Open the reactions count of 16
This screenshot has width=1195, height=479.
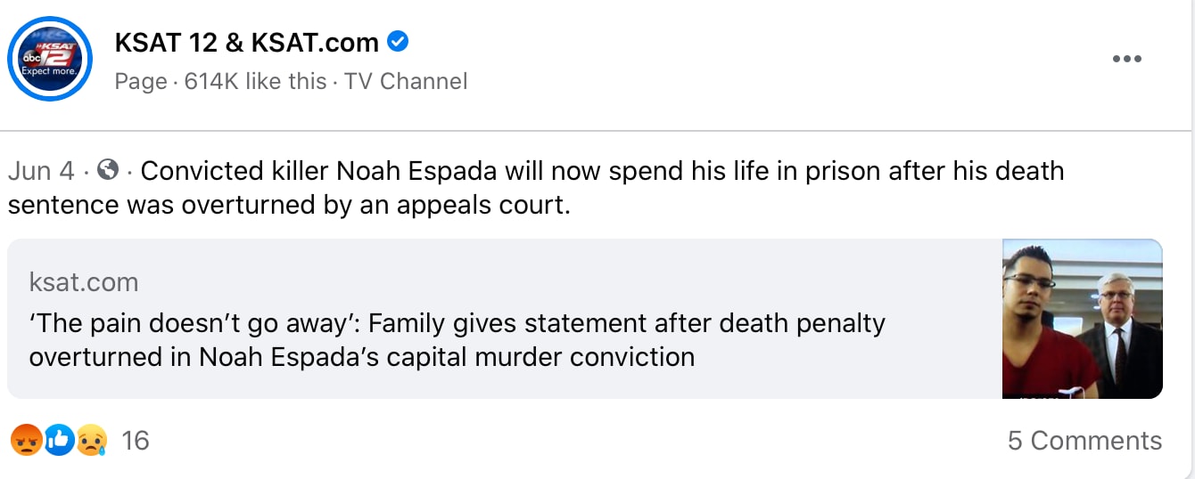tap(135, 440)
